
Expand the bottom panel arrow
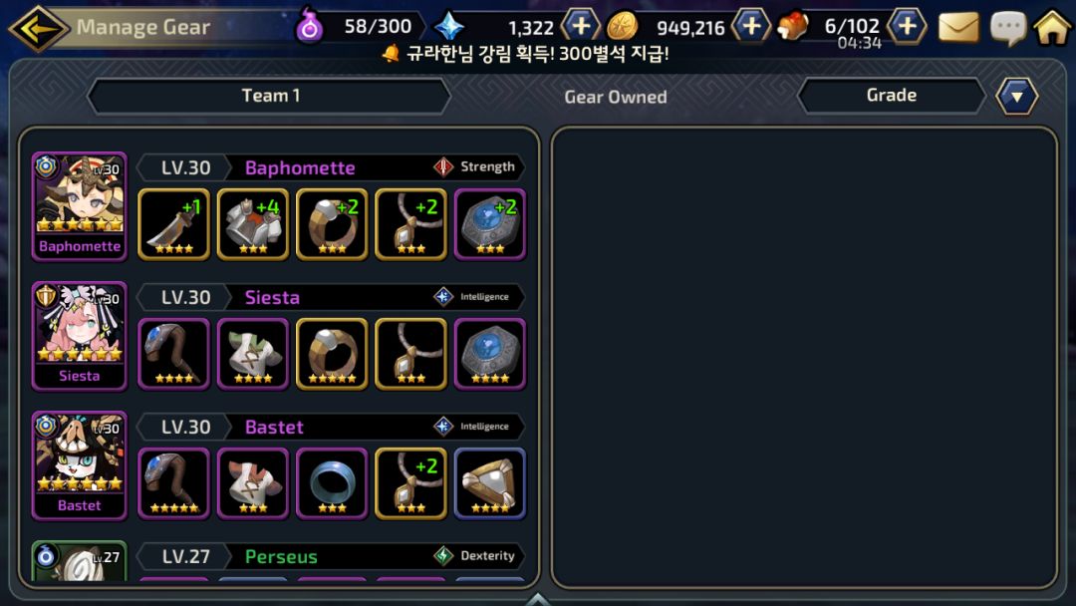tap(537, 599)
